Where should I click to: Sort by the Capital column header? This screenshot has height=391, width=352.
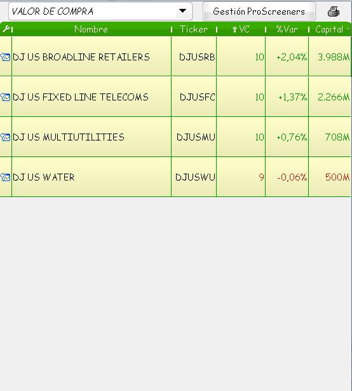point(329,29)
